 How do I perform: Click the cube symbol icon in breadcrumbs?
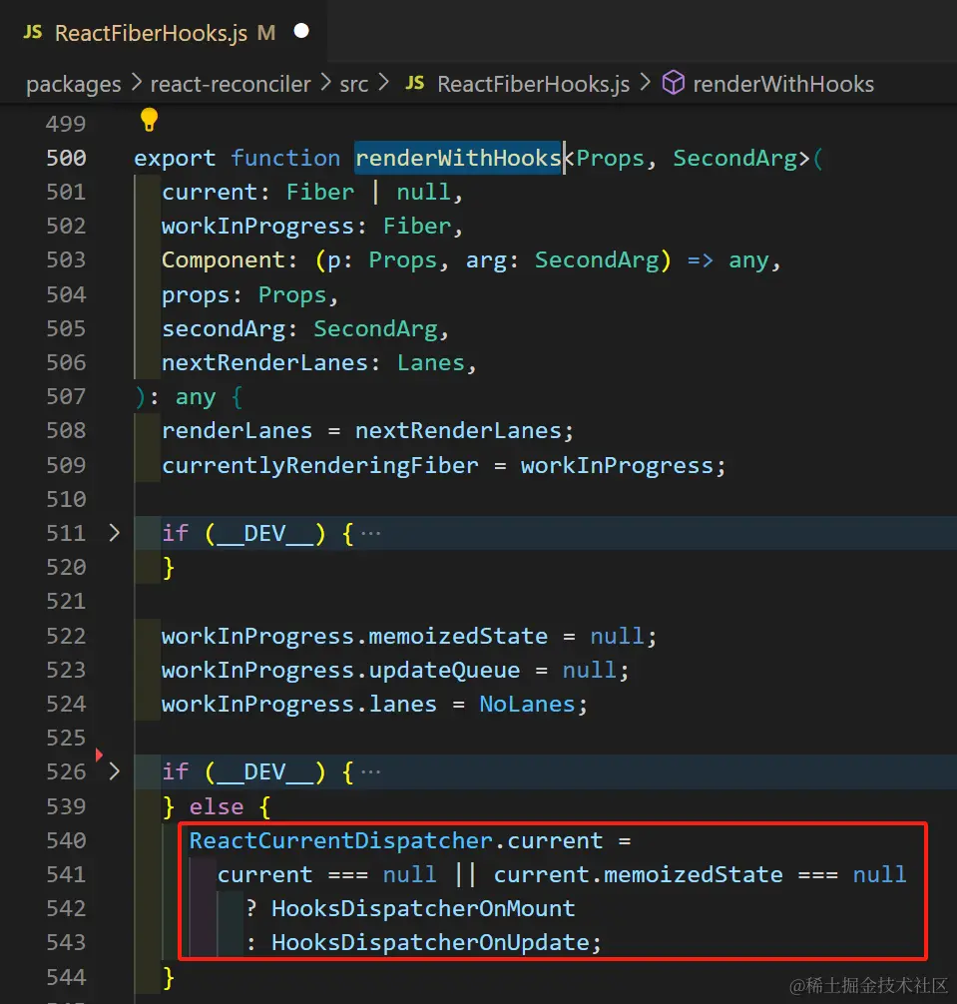pos(673,83)
